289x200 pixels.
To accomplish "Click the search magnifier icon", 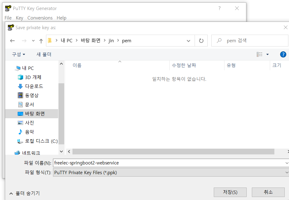I will point(219,40).
